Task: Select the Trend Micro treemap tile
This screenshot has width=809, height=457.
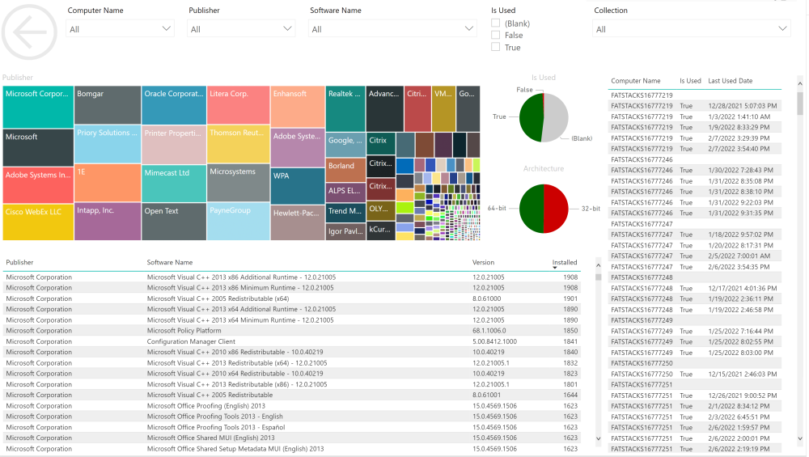Action: coord(345,213)
